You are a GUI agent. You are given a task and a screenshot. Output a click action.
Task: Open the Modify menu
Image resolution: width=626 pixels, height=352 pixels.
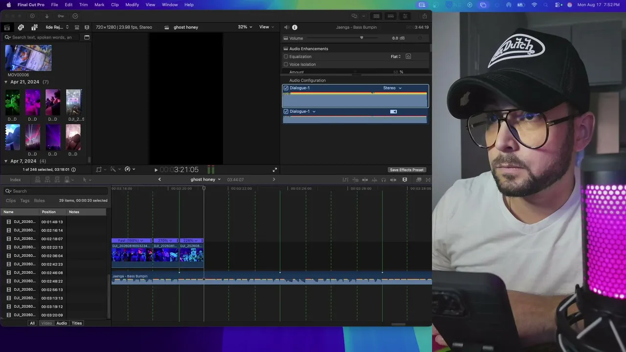132,5
